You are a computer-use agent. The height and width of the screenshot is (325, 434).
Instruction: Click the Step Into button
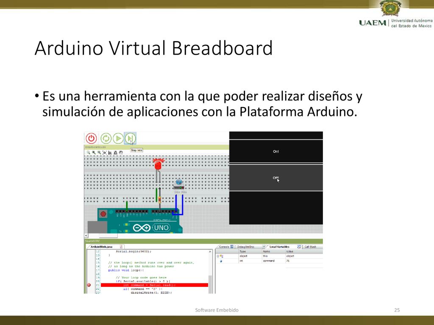pyautogui.click(x=130, y=138)
